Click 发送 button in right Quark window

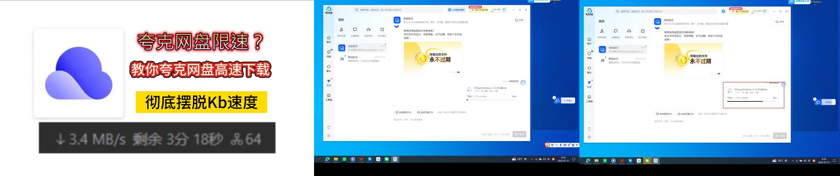pos(780,136)
